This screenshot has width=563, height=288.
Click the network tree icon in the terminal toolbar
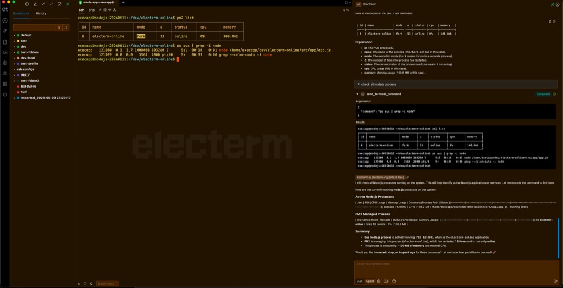[114, 10]
